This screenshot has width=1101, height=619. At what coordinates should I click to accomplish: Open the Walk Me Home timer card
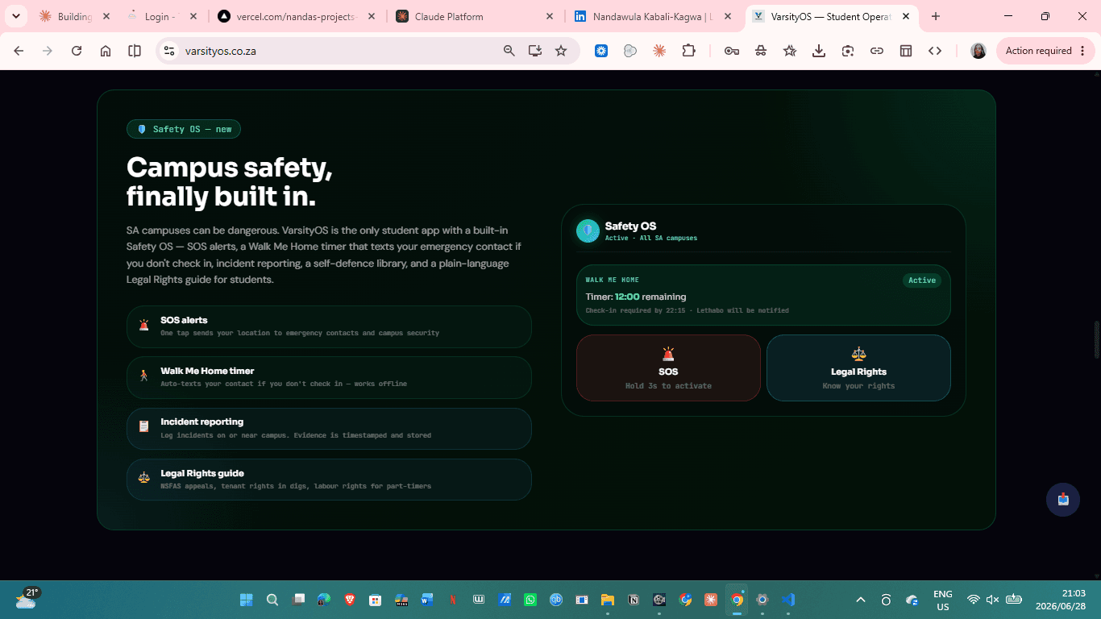tap(329, 377)
